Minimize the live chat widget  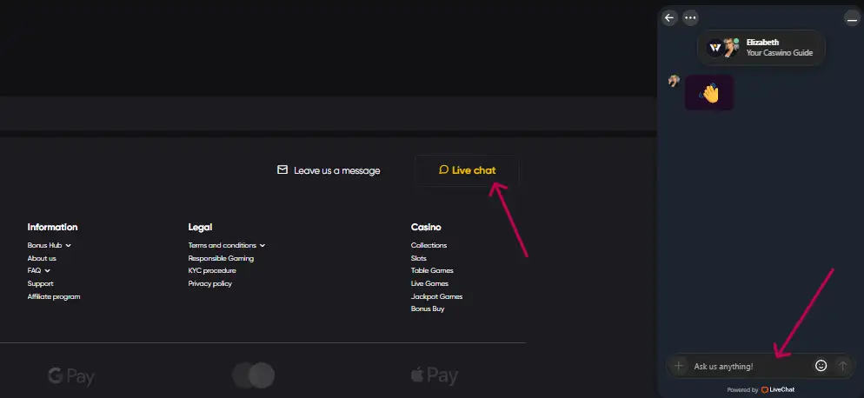pos(852,19)
